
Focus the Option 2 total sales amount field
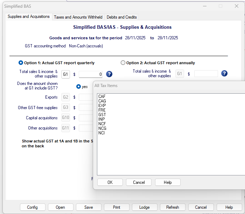206,74
